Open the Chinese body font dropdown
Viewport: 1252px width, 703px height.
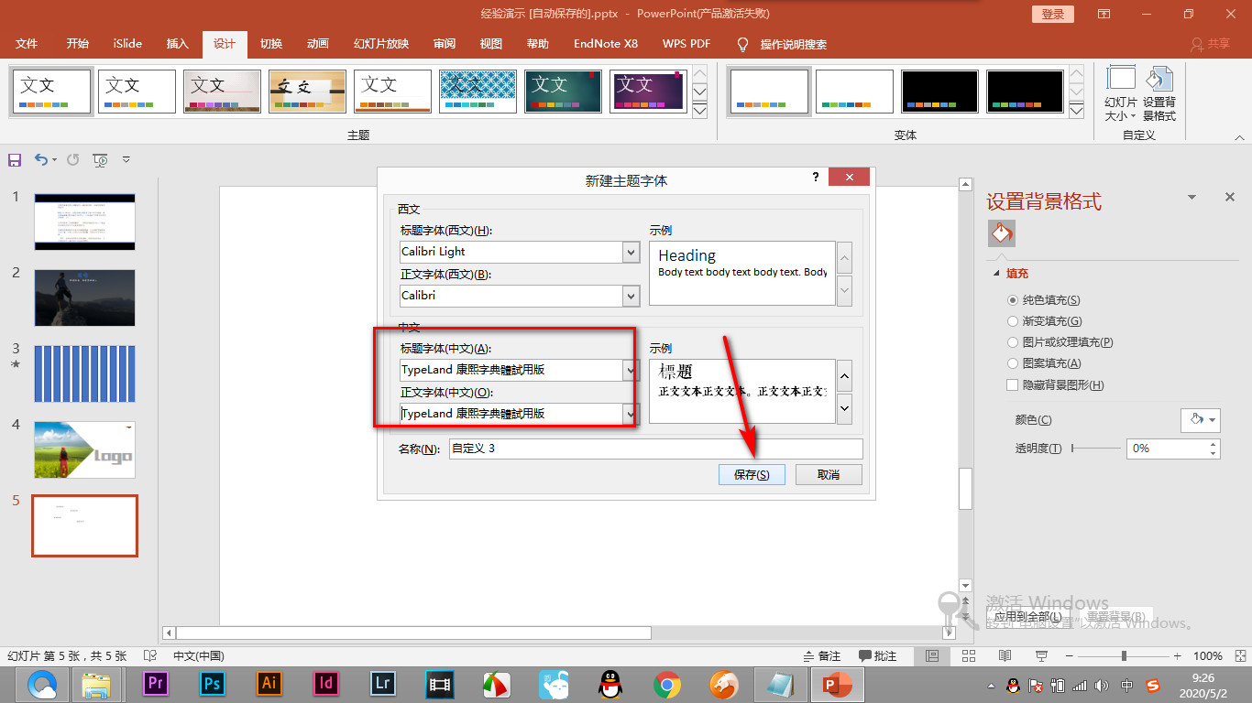631,414
